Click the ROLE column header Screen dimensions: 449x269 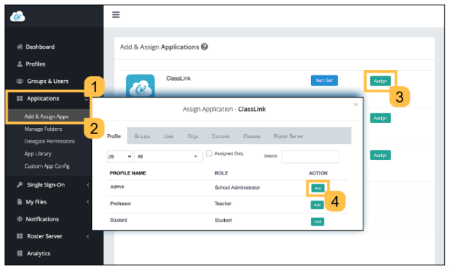[221, 173]
